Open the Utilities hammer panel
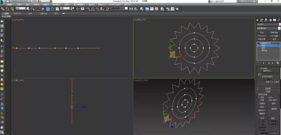281x135 pixels. point(279,20)
